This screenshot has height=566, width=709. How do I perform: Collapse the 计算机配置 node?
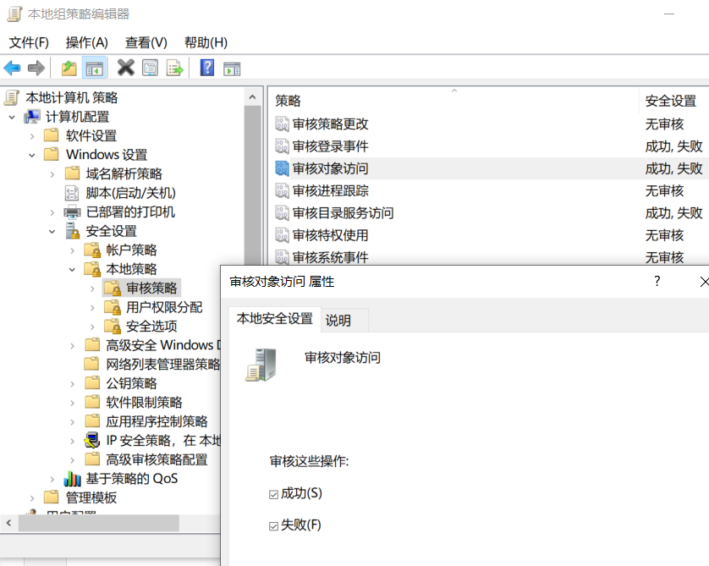pos(12,117)
